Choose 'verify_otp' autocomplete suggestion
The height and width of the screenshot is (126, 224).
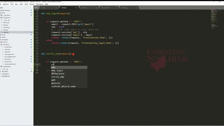pyautogui.click(x=69, y=77)
